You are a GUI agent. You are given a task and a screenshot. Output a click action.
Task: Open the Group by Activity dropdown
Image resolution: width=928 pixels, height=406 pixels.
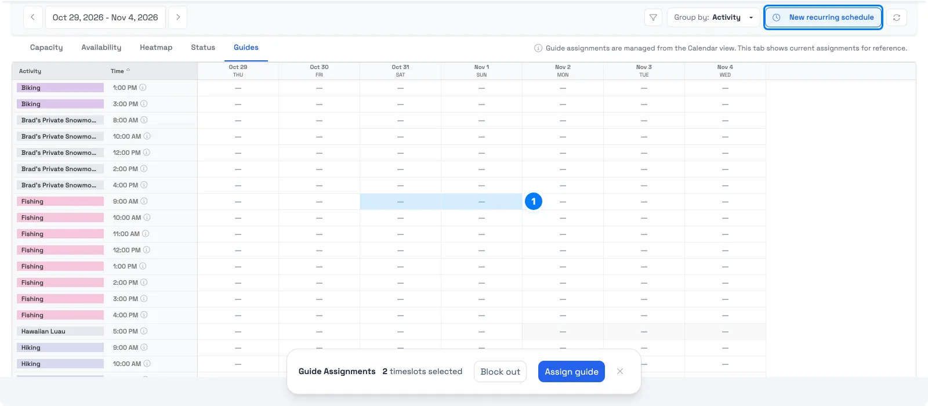pos(713,17)
